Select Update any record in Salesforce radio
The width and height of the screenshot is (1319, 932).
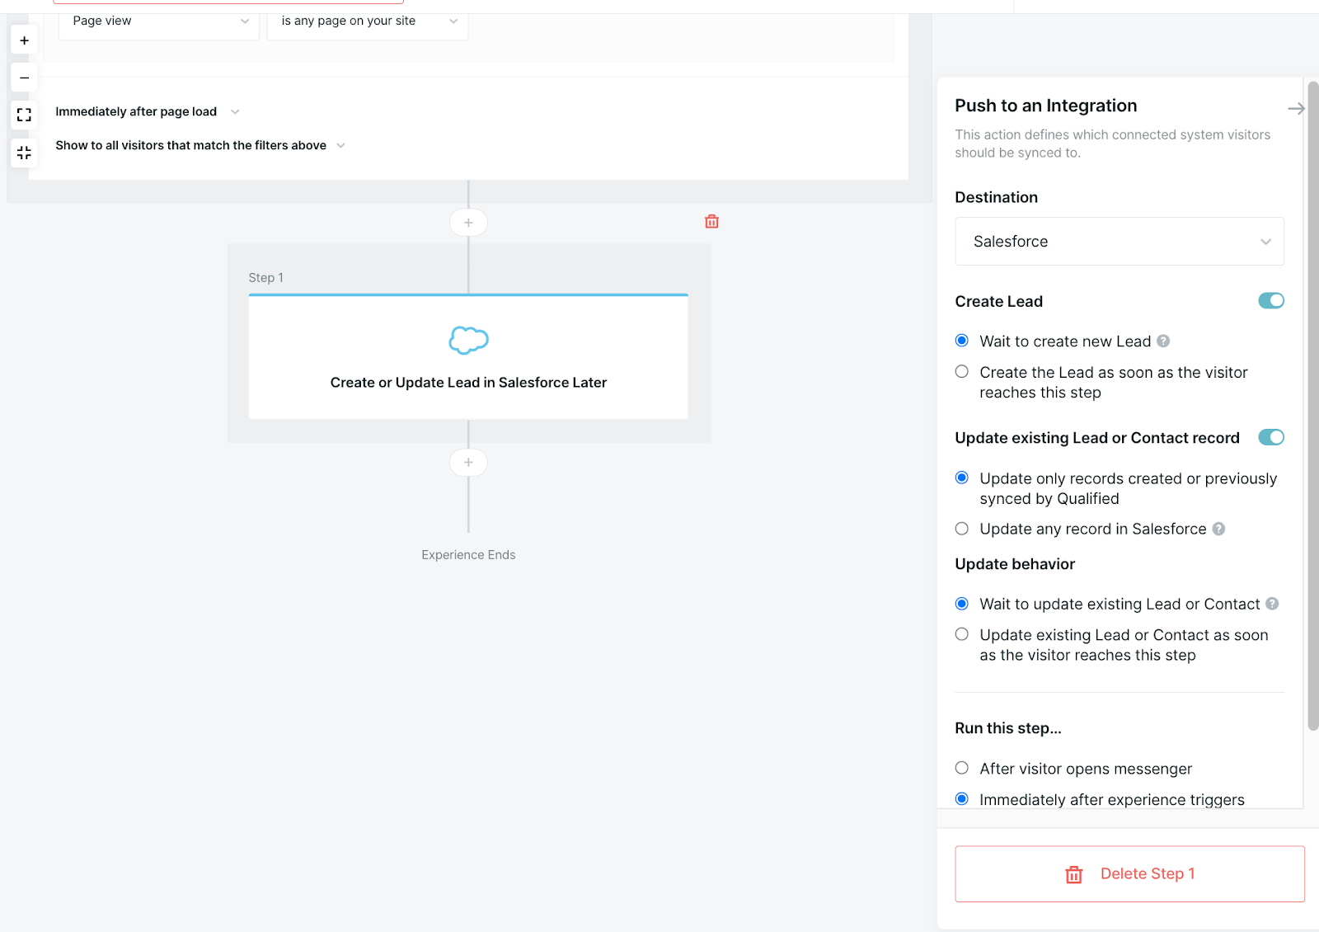pyautogui.click(x=962, y=529)
